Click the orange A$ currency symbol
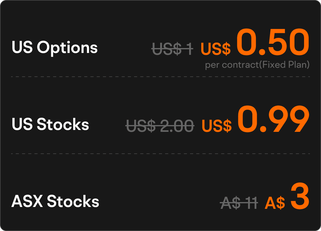The image size is (321, 231). [275, 203]
